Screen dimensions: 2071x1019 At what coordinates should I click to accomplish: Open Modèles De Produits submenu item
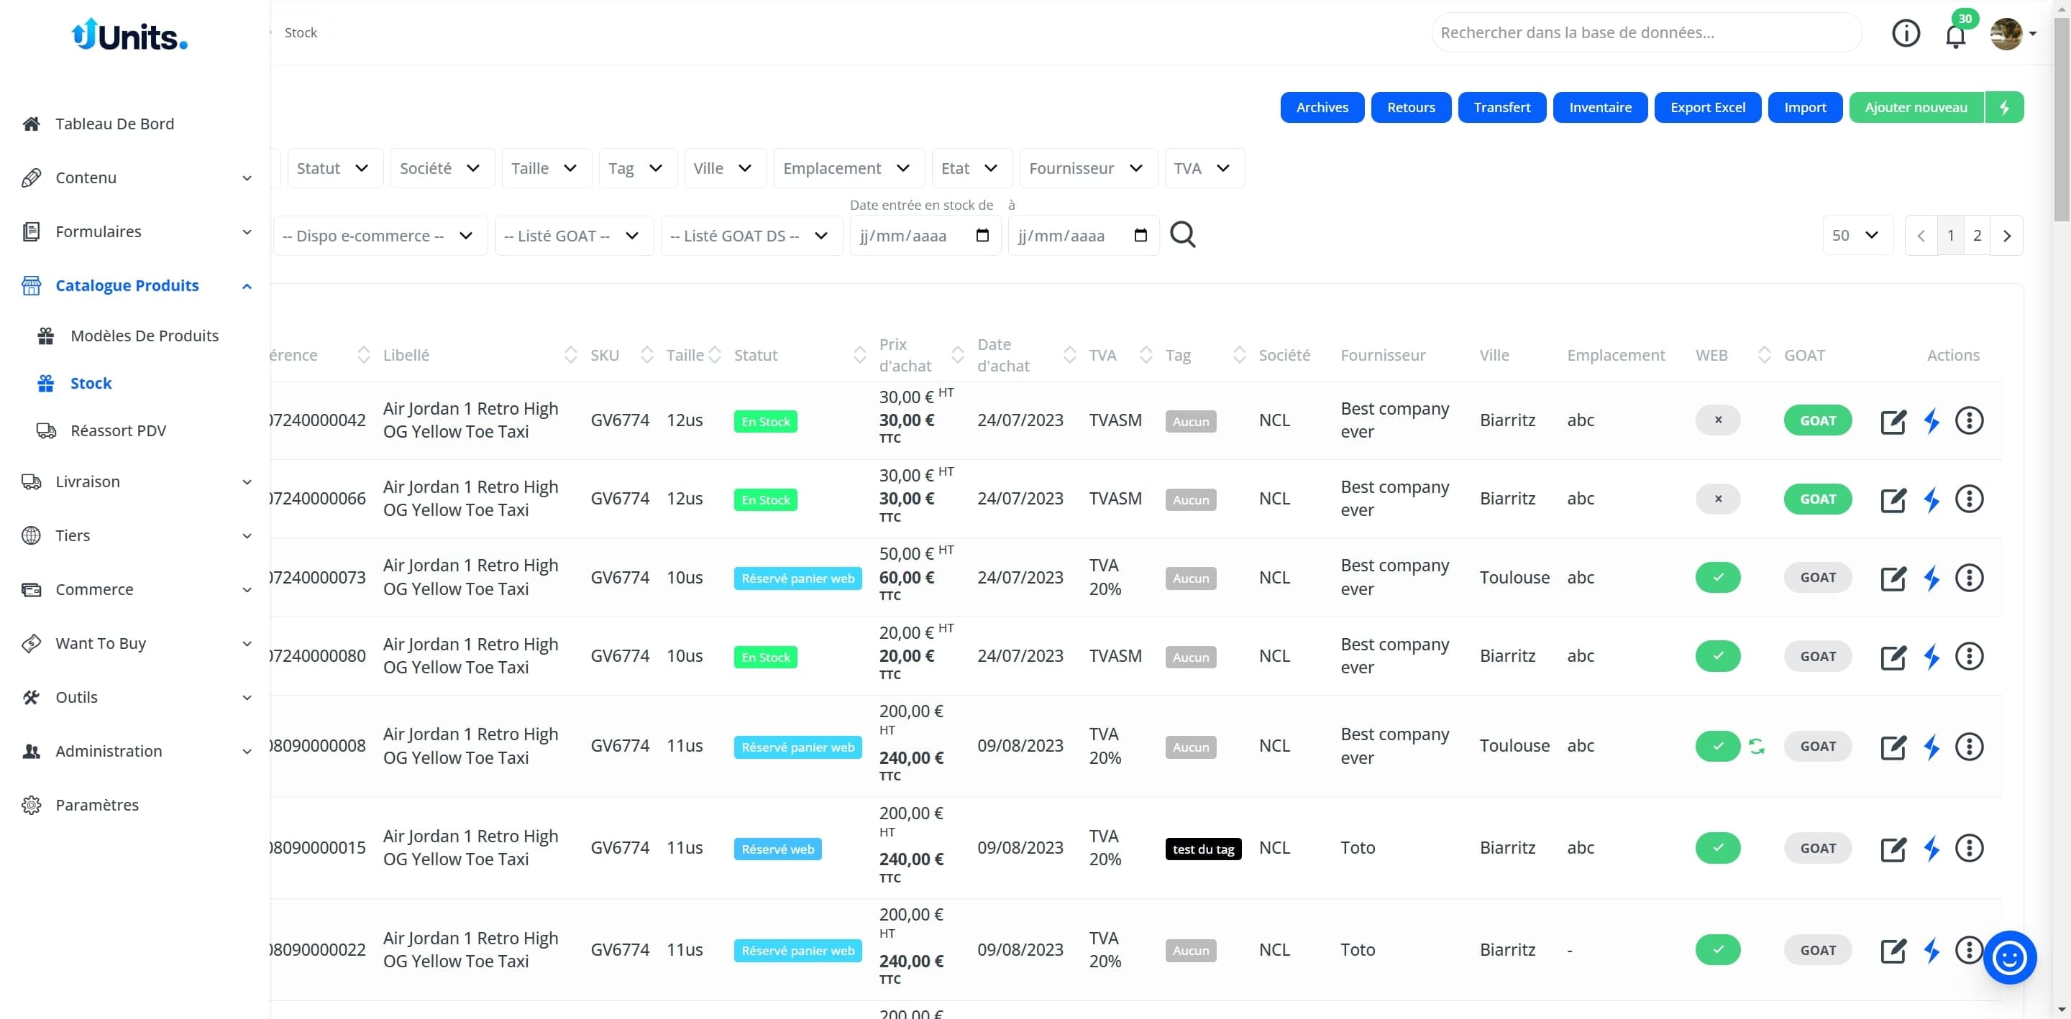tap(144, 336)
